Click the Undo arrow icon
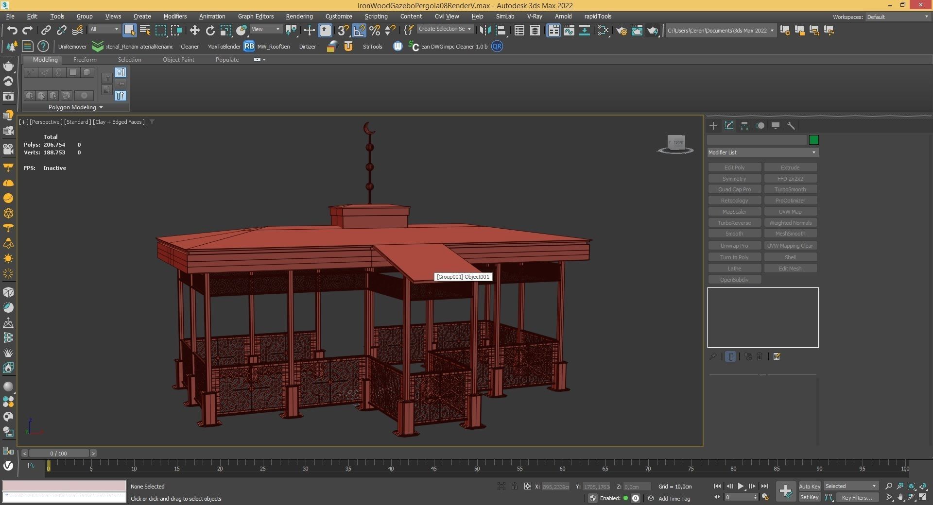 [12, 30]
